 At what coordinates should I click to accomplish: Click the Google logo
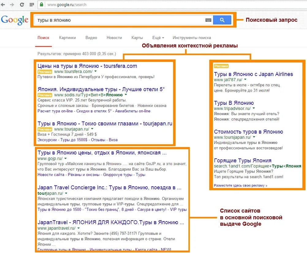point(15,20)
